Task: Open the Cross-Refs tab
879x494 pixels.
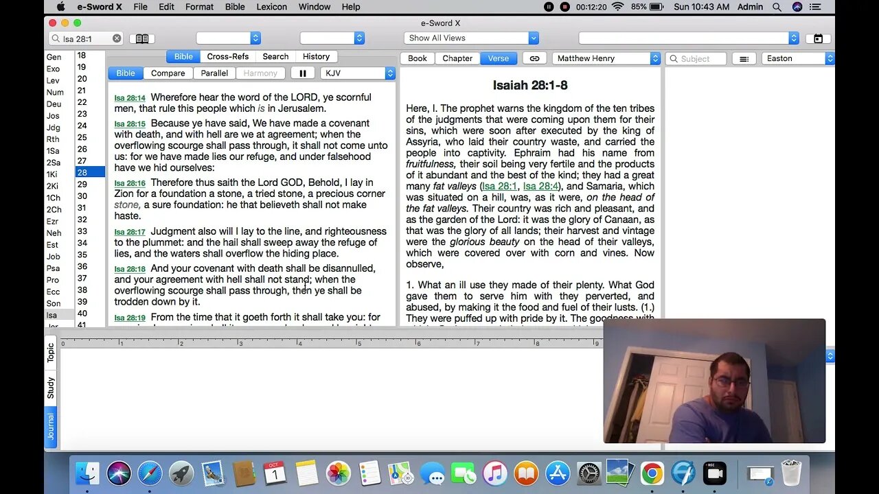Action: (228, 56)
